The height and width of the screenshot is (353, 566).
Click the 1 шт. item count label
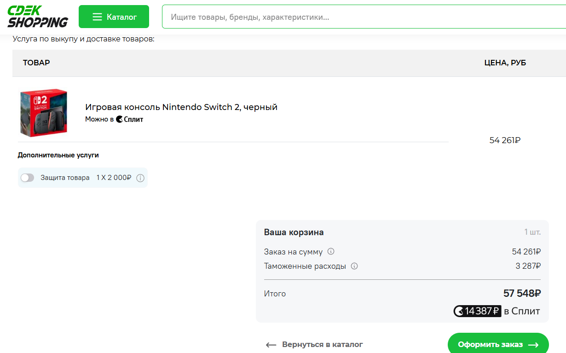tap(532, 232)
